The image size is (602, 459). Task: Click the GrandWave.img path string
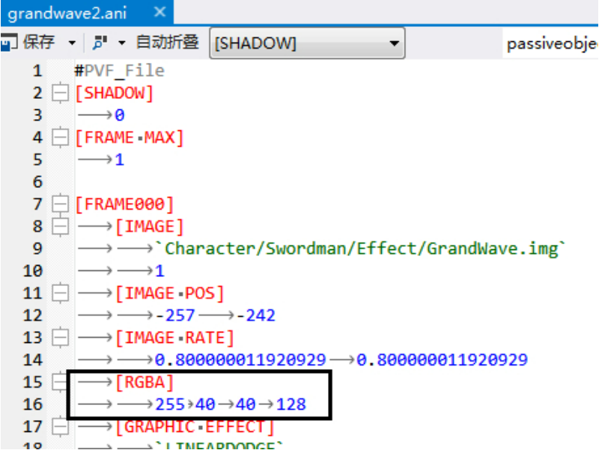pyautogui.click(x=362, y=249)
